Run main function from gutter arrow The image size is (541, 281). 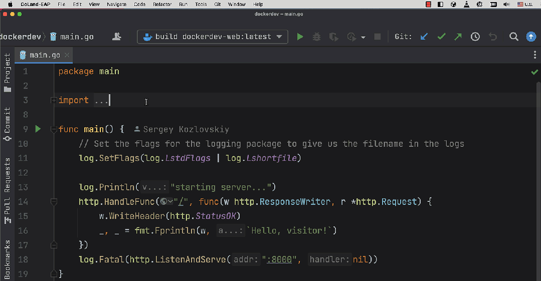click(x=38, y=129)
